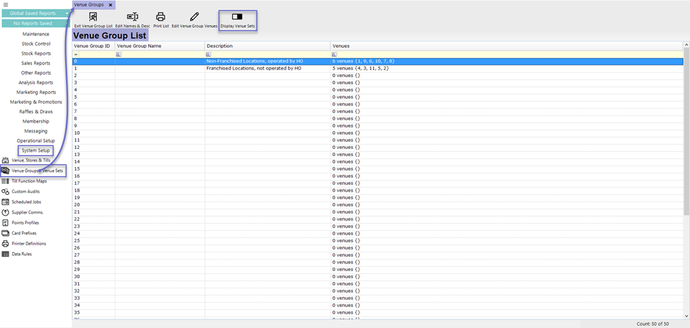Click the Exit Venue Group List icon
The image size is (690, 328).
(x=93, y=17)
